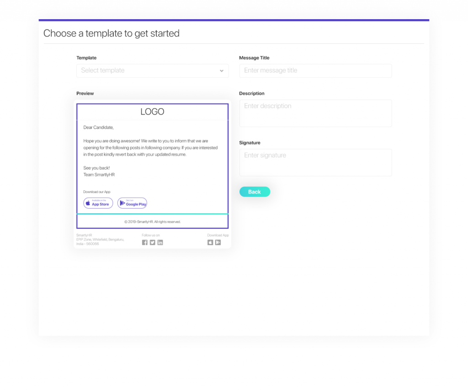This screenshot has width=468, height=392.
Task: Open the Facebook footer icon
Action: [x=145, y=242]
